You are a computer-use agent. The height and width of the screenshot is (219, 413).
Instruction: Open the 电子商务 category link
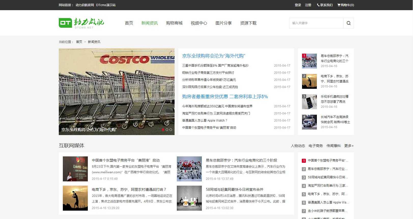pyautogui.click(x=316, y=146)
